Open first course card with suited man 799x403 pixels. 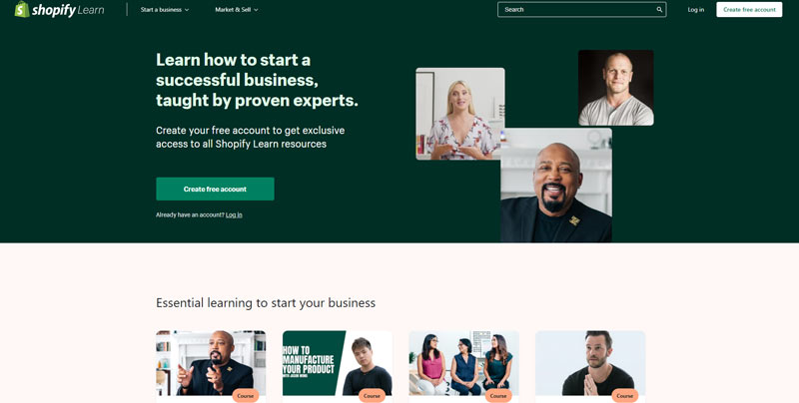pyautogui.click(x=211, y=363)
